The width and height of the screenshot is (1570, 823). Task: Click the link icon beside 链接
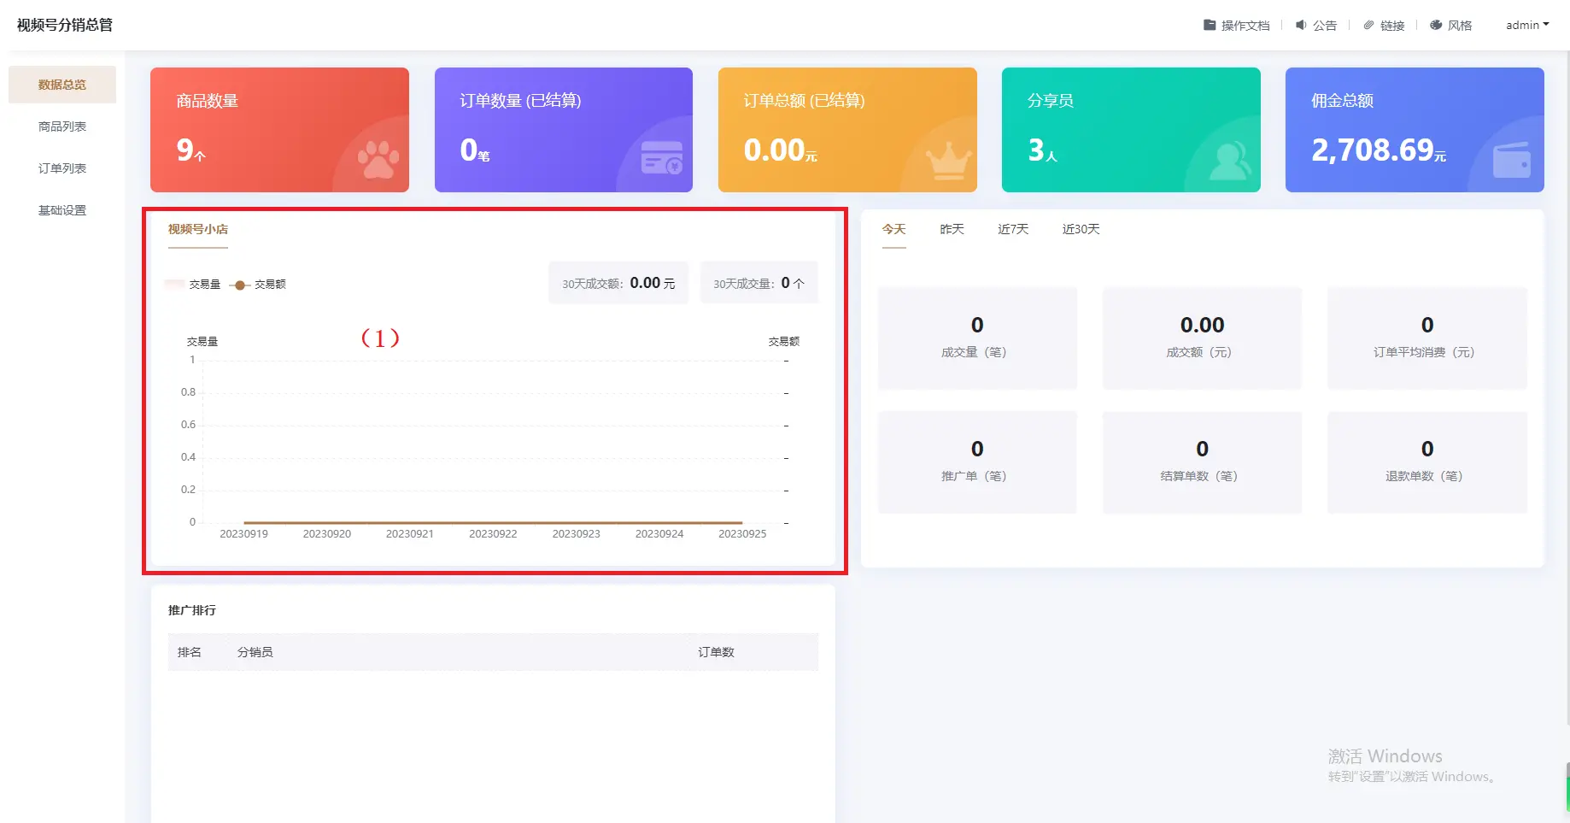click(1368, 26)
